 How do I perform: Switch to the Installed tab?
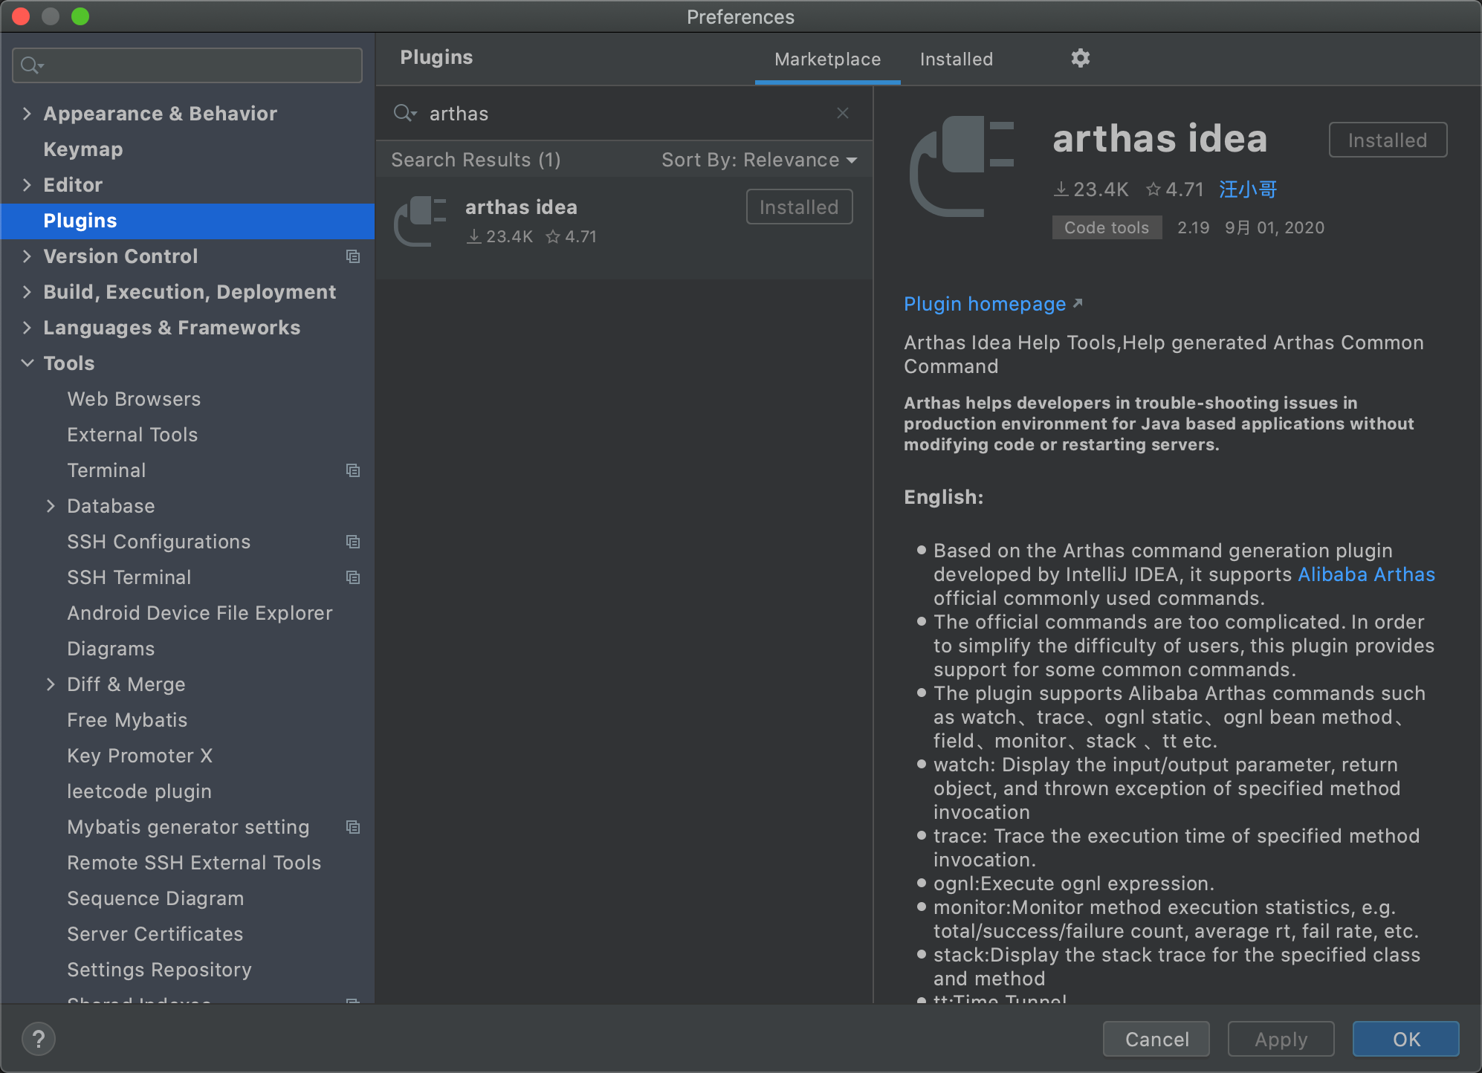pos(956,59)
